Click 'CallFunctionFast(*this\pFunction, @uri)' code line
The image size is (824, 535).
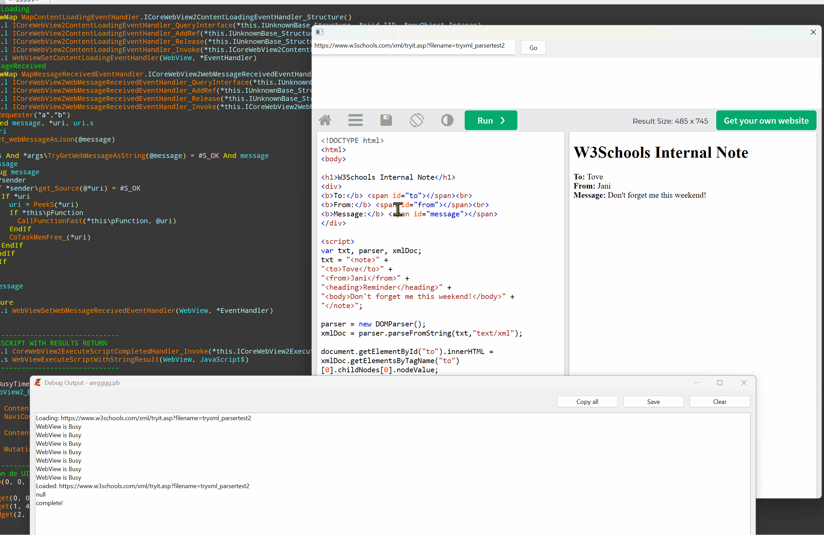97,221
